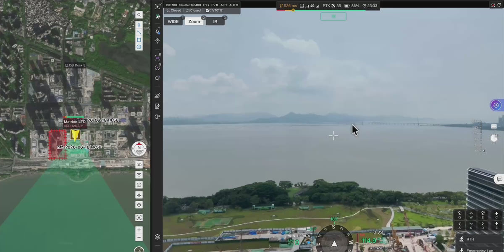Toggle the gimbal control lock icon
This screenshot has height=252, width=504.
157,17
